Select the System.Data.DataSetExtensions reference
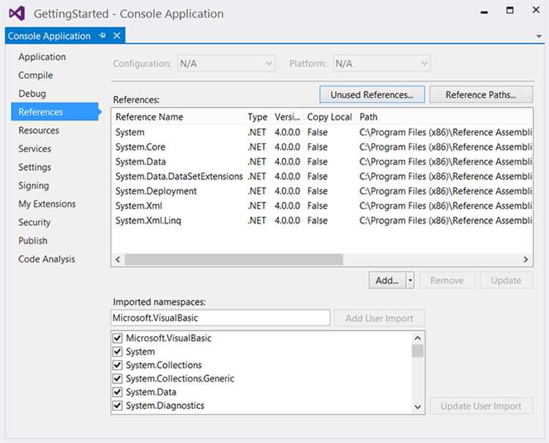This screenshot has width=549, height=443. pyautogui.click(x=322, y=176)
